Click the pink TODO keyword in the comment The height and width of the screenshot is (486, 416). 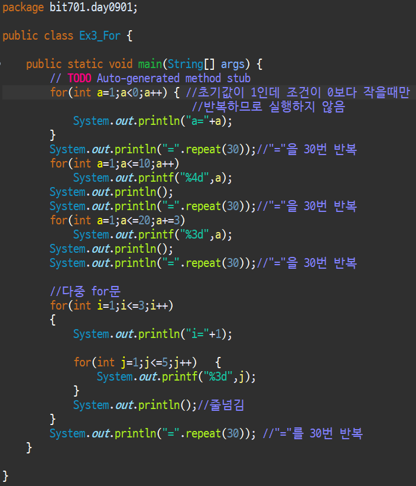pos(79,78)
